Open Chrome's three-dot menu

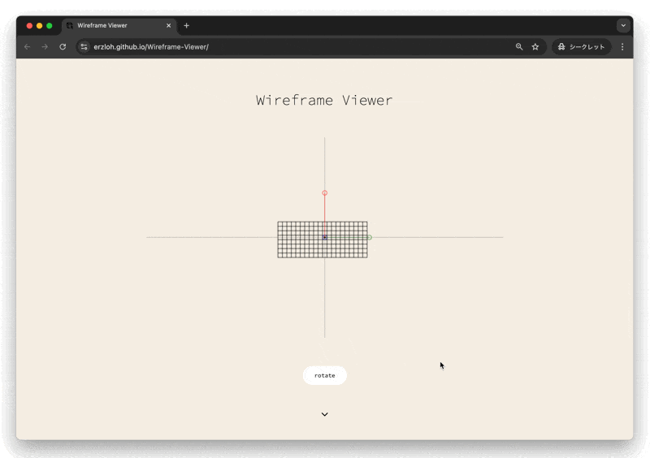point(622,47)
